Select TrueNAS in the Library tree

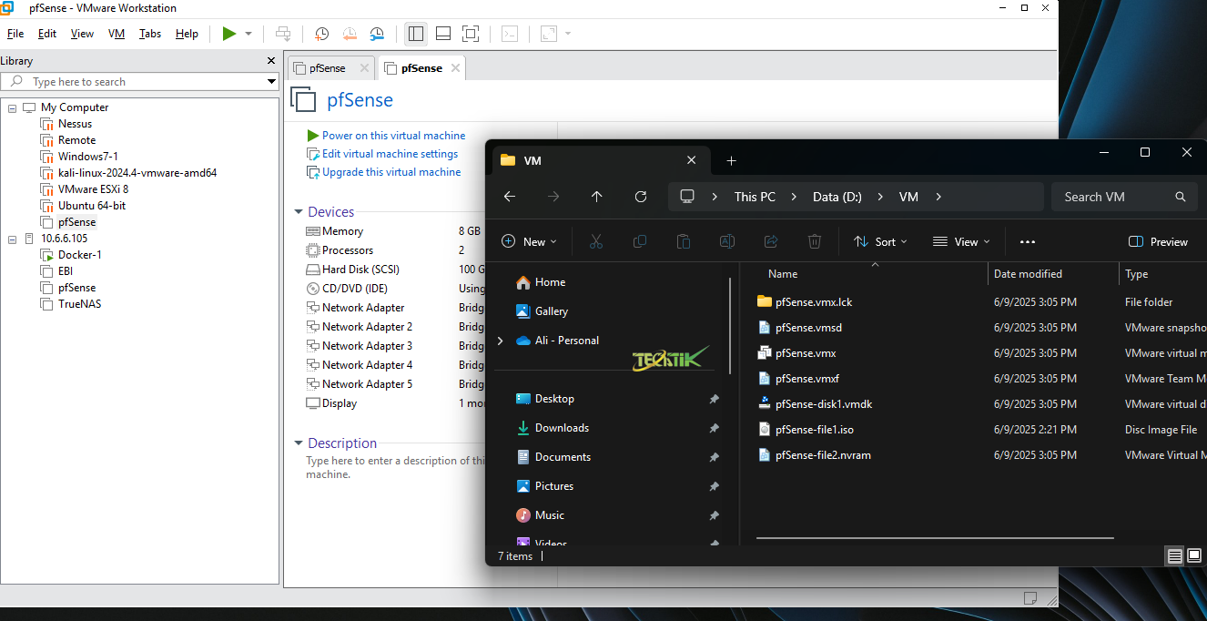[79, 304]
